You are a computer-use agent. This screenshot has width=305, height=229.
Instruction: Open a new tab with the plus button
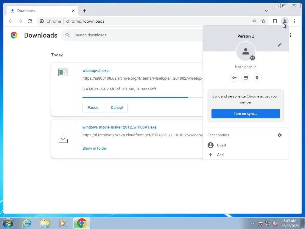(x=84, y=11)
